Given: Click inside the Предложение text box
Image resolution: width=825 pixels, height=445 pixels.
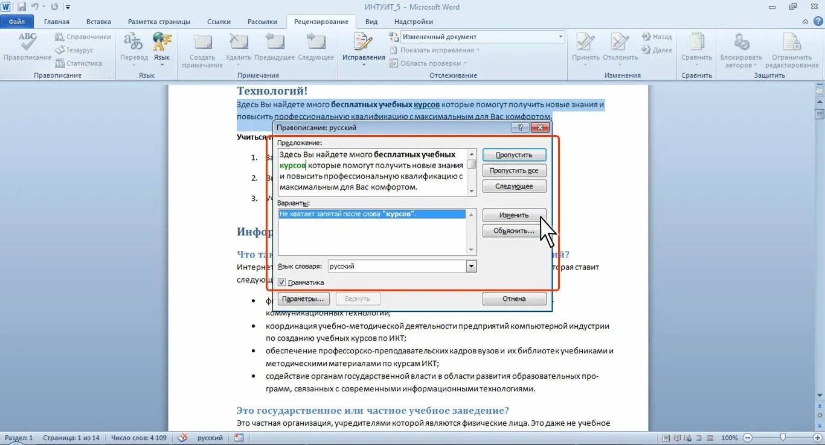Looking at the screenshot, I should tap(372, 172).
